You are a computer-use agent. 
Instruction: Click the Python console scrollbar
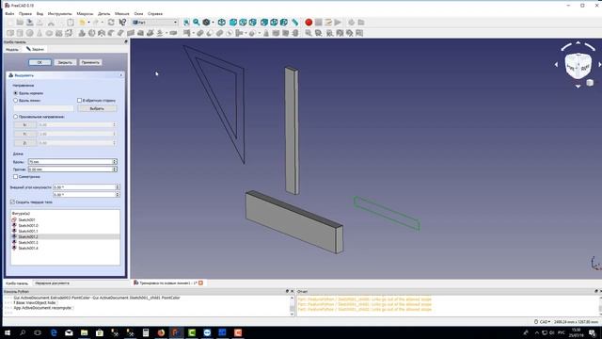click(x=292, y=306)
